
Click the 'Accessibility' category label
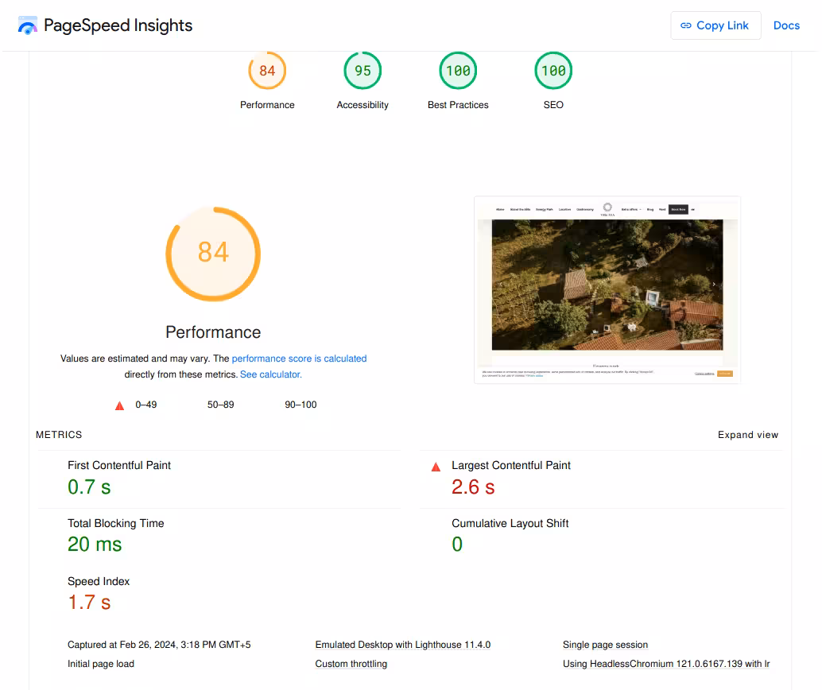[363, 105]
